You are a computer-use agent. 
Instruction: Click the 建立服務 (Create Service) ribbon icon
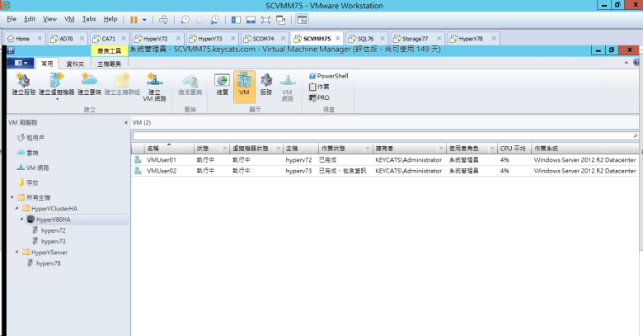23,85
